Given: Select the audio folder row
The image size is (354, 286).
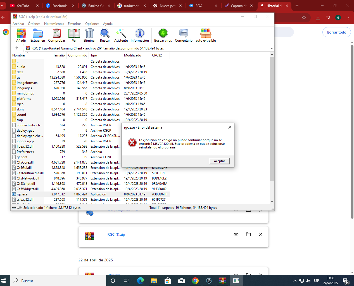Looking at the screenshot, I should 91,67.
